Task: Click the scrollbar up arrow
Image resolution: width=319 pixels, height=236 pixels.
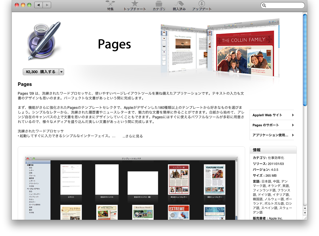Action: click(305, 208)
